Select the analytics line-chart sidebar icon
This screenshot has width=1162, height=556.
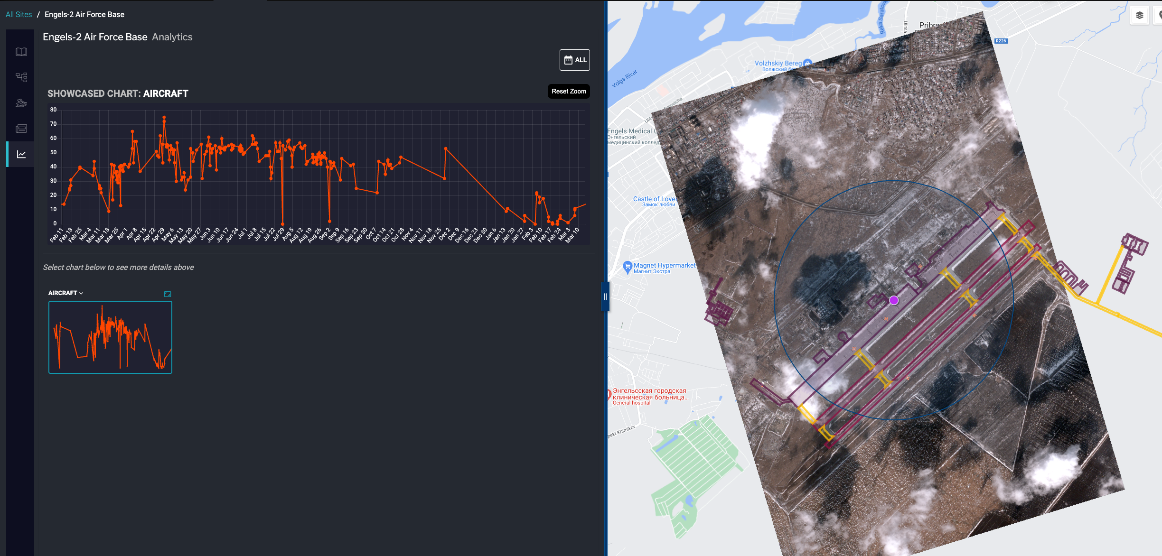21,154
